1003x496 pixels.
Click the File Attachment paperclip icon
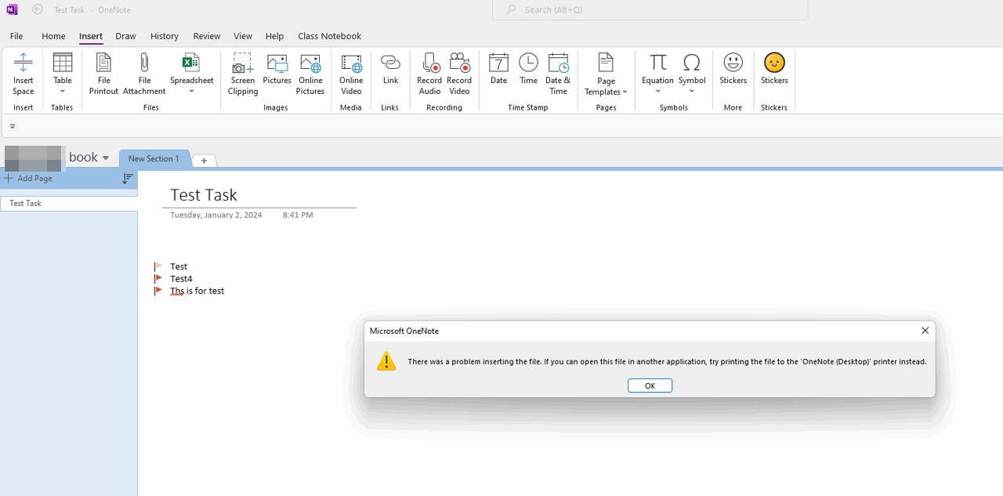[144, 63]
